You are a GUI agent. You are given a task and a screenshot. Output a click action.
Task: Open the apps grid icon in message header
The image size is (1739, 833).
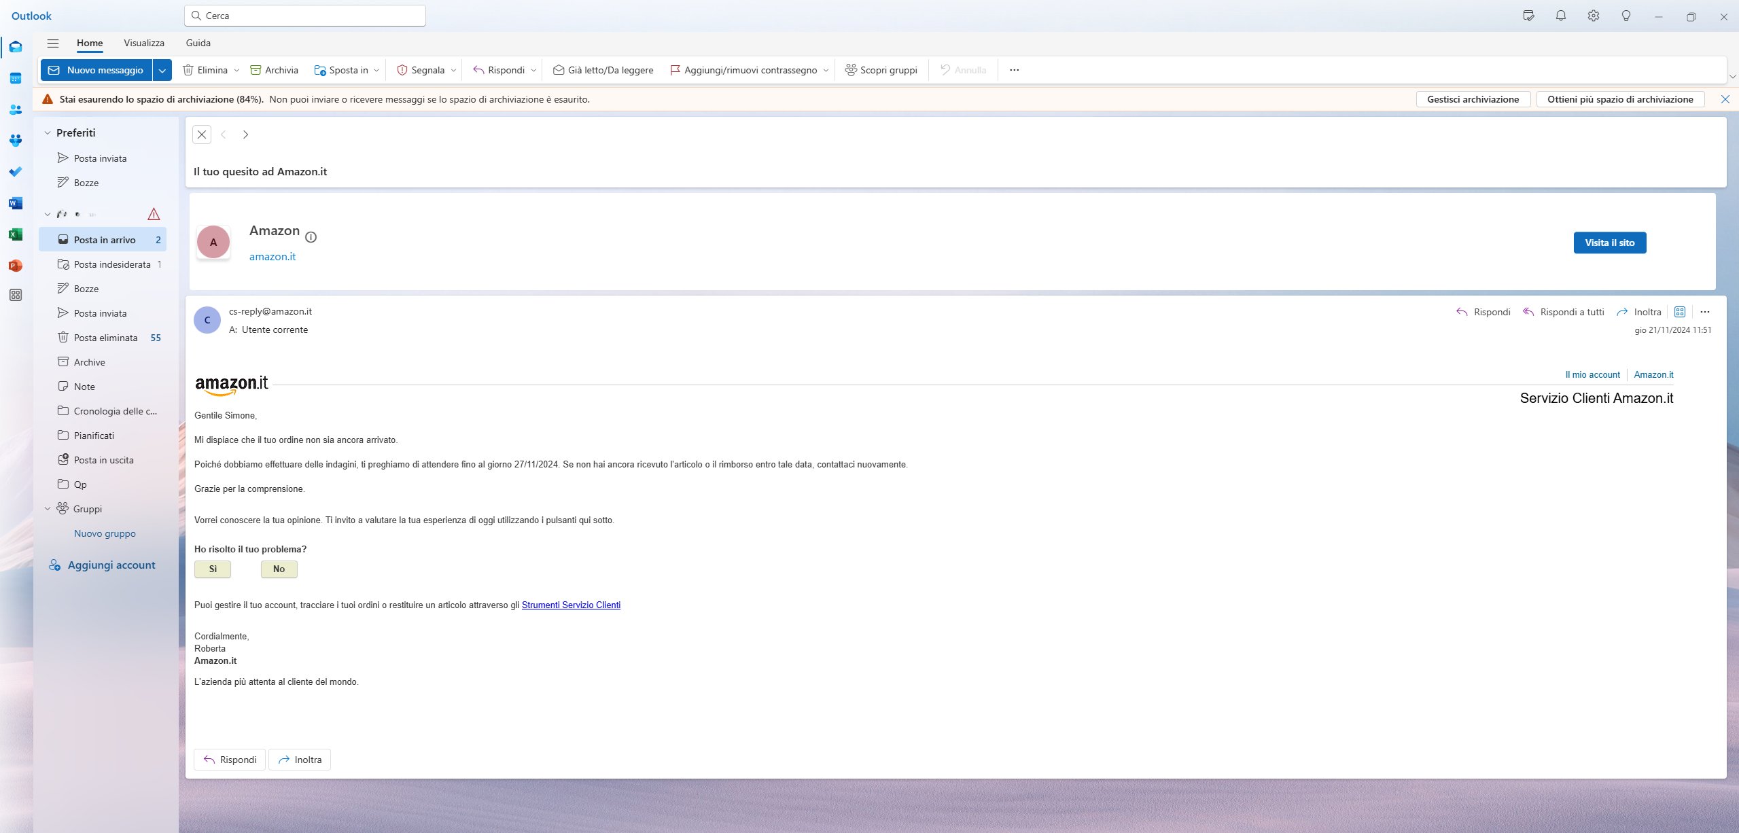click(1680, 312)
